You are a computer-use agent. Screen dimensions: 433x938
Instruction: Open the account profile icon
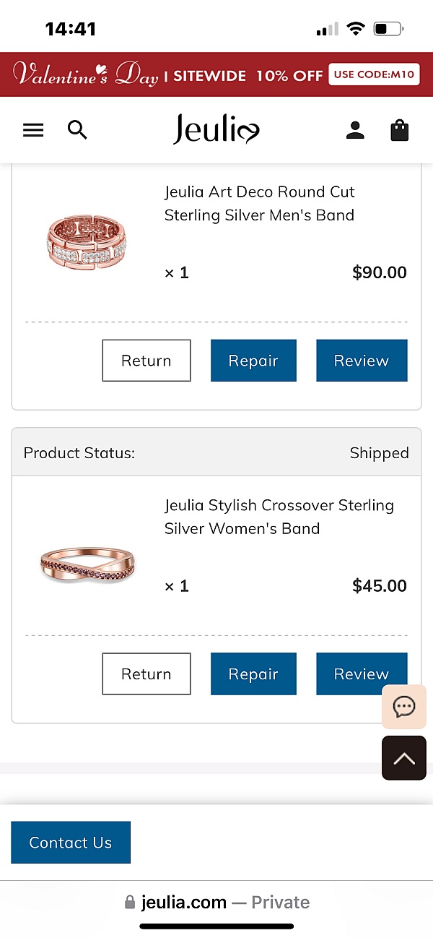pos(355,130)
